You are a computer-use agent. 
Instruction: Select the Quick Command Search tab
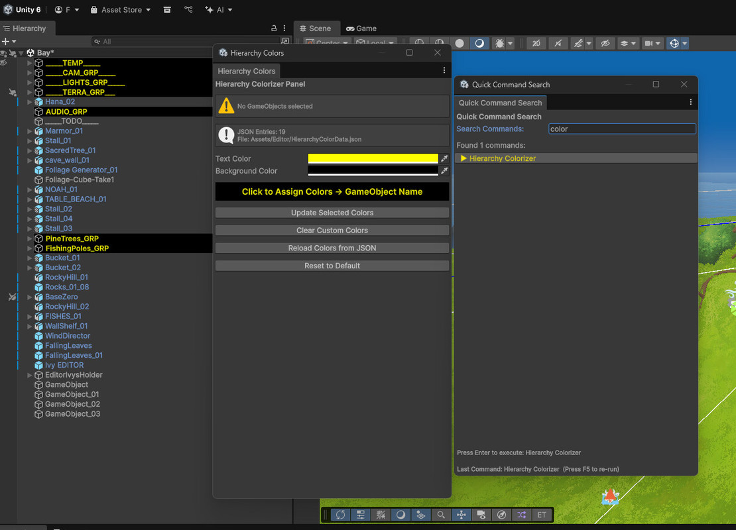(500, 103)
